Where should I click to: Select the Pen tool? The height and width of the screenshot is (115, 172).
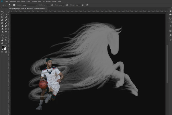(x=2, y=34)
